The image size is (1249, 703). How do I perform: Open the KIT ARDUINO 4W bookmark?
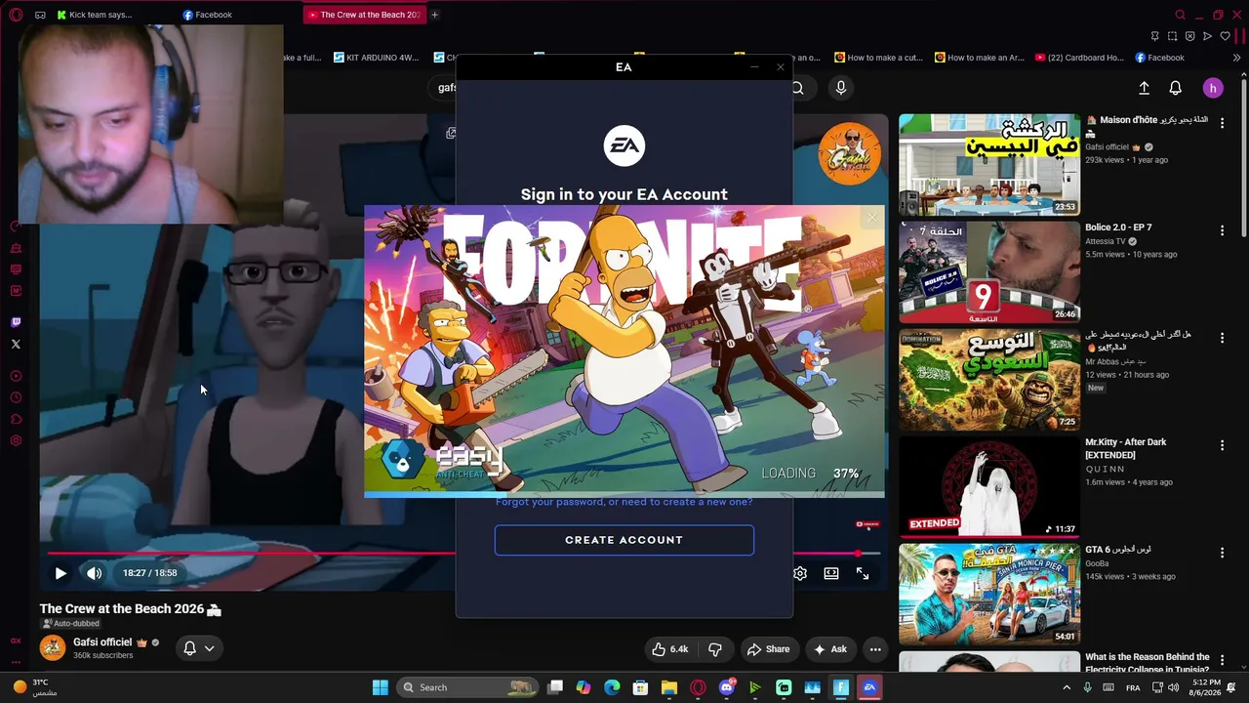[376, 58]
